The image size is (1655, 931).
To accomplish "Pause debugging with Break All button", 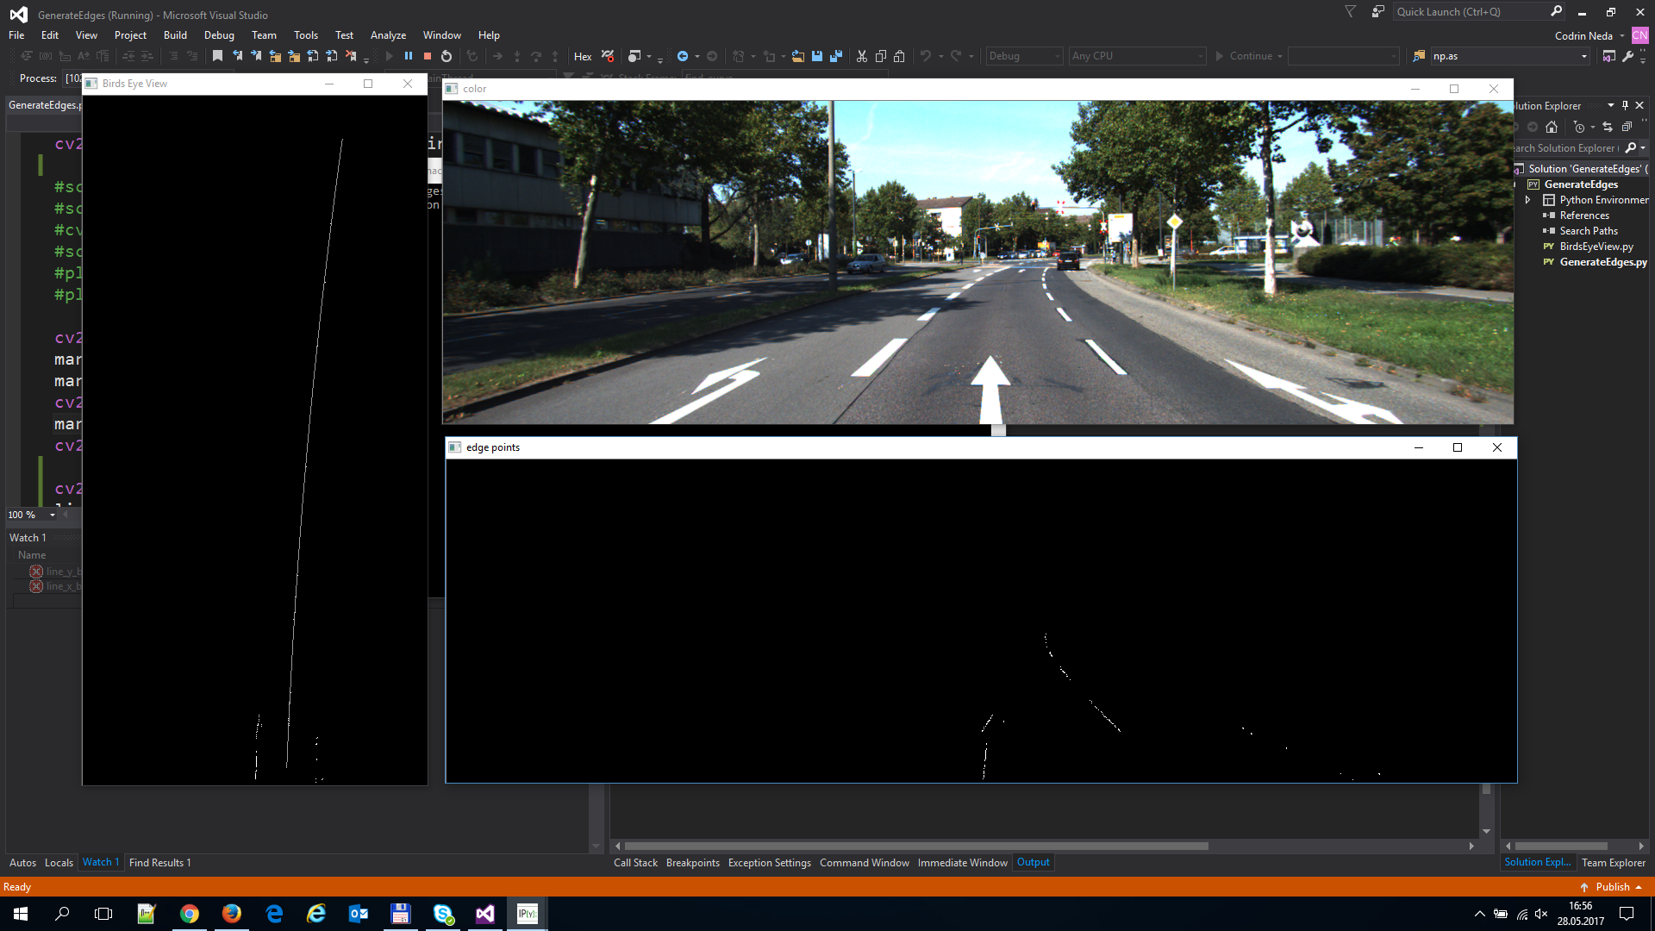I will (409, 56).
